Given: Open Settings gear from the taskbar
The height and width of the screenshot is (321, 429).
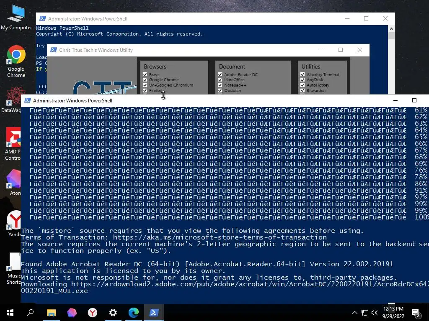Looking at the screenshot, I should tap(113, 313).
